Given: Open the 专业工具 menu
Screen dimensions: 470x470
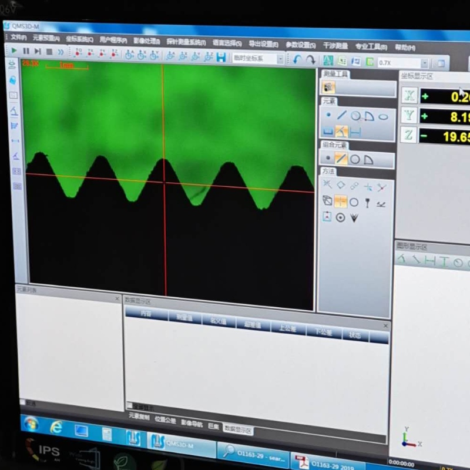Looking at the screenshot, I should (371, 46).
